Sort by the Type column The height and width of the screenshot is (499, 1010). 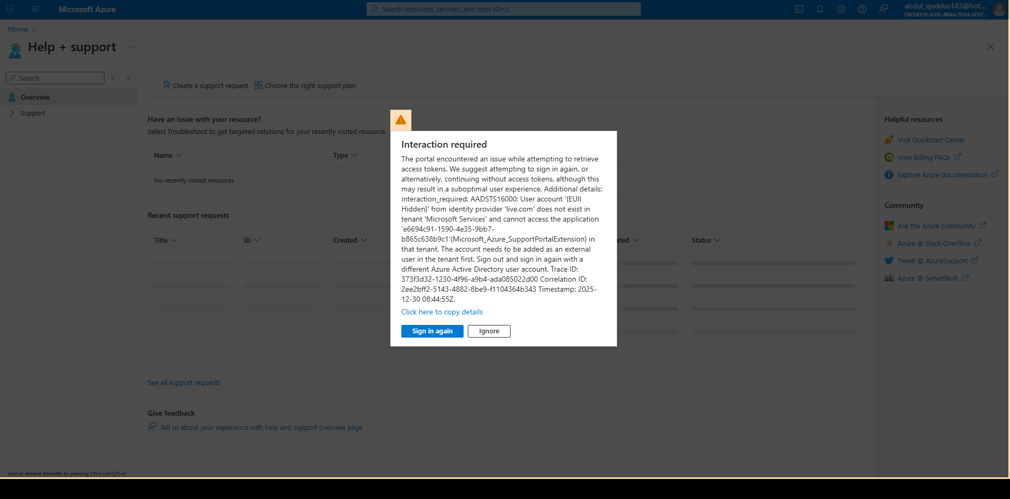[345, 155]
